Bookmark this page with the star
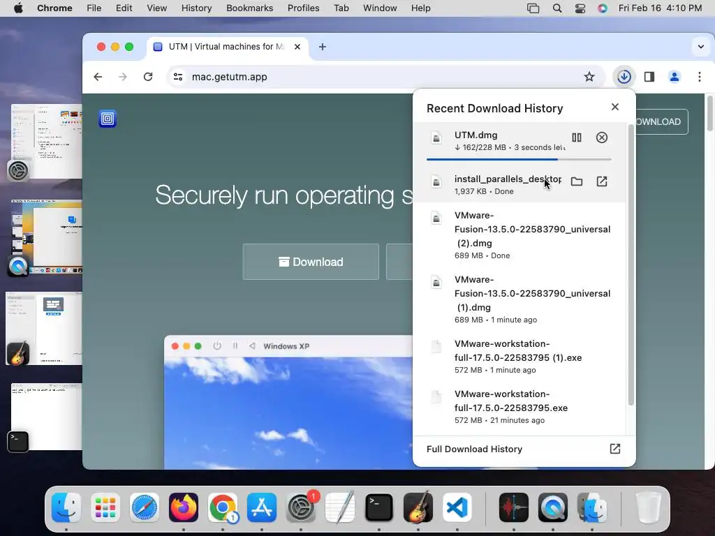 click(589, 77)
